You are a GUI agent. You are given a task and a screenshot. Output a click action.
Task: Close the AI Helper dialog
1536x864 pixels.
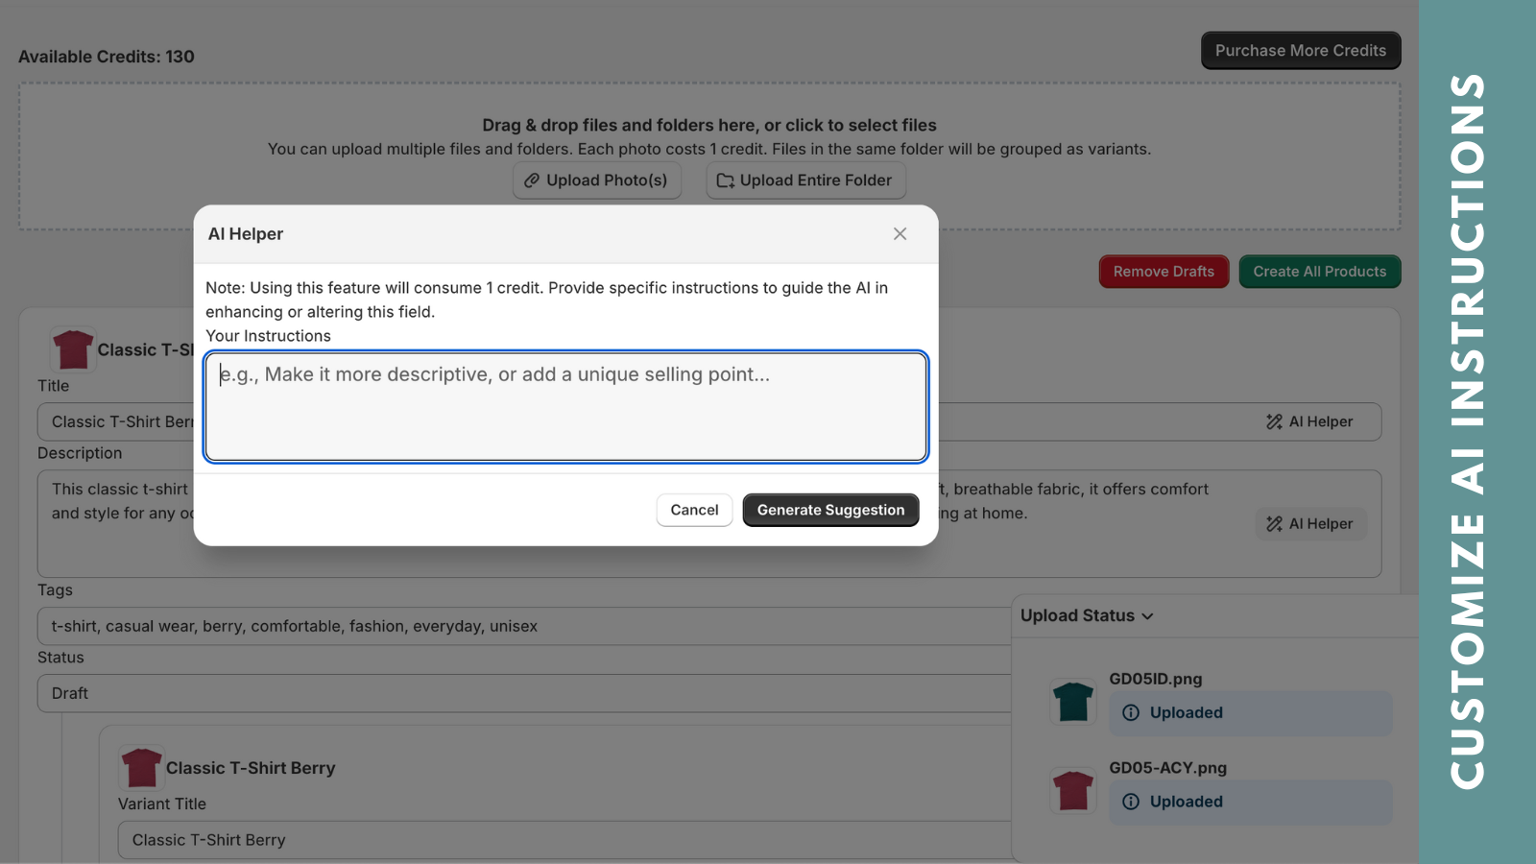coord(900,233)
